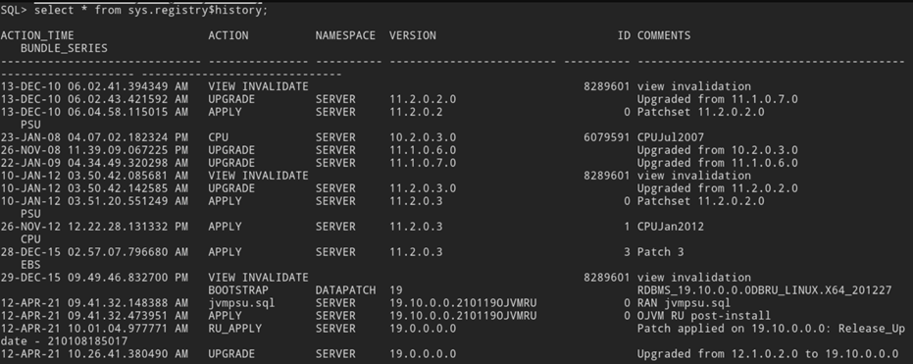Click timestamp '12-APR-21 09.41.32.473951 AM'
This screenshot has height=364, width=913.
(94, 316)
